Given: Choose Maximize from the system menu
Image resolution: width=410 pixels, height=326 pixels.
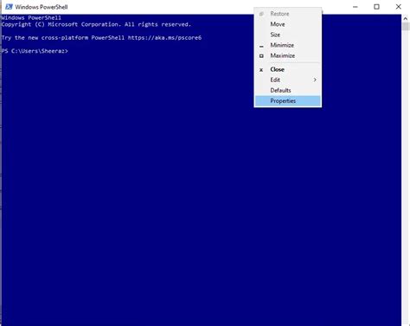Looking at the screenshot, I should click(288, 55).
